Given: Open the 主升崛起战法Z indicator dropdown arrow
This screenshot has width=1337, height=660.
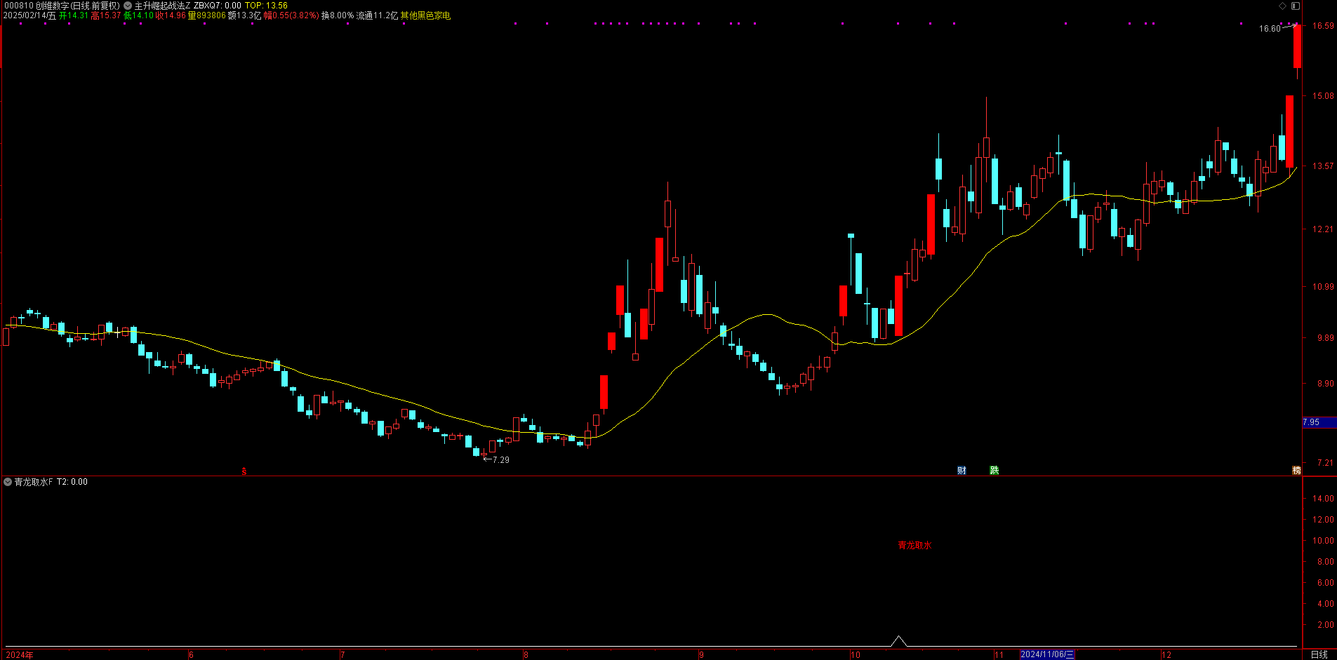Looking at the screenshot, I should [128, 6].
